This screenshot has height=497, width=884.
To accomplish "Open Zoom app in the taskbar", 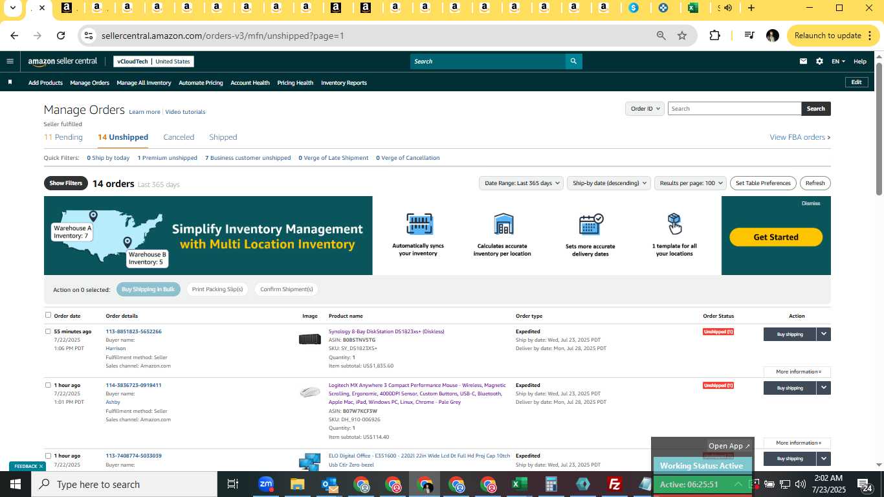I will 265,484.
